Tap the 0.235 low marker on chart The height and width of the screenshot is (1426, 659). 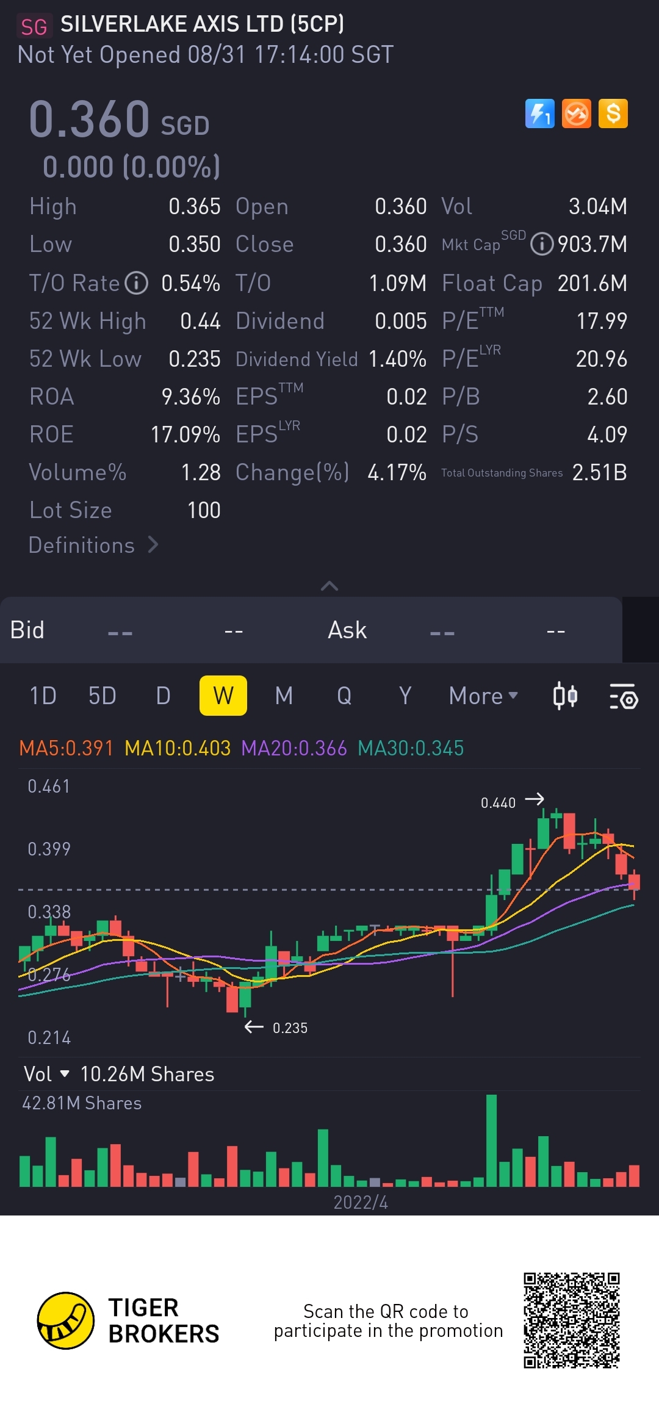click(x=290, y=1028)
